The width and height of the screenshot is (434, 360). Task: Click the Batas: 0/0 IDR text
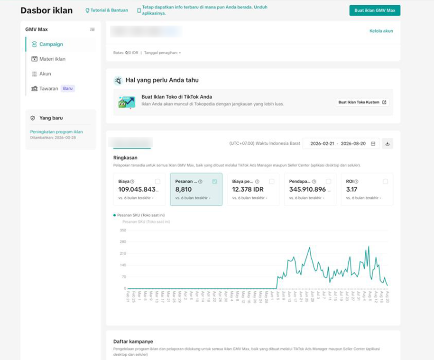126,53
